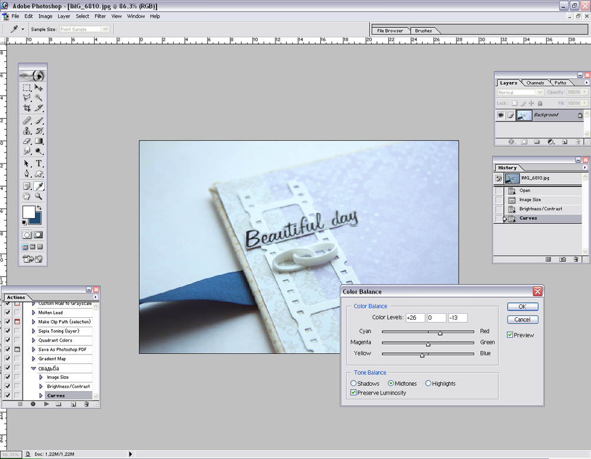
Task: Expand the Molten Lead action
Action: tap(34, 312)
